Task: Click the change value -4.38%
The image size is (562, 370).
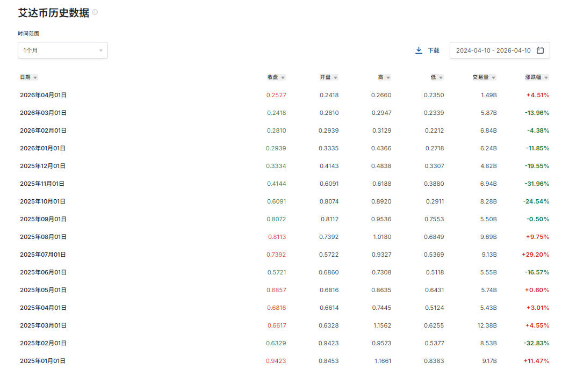Action: tap(538, 130)
